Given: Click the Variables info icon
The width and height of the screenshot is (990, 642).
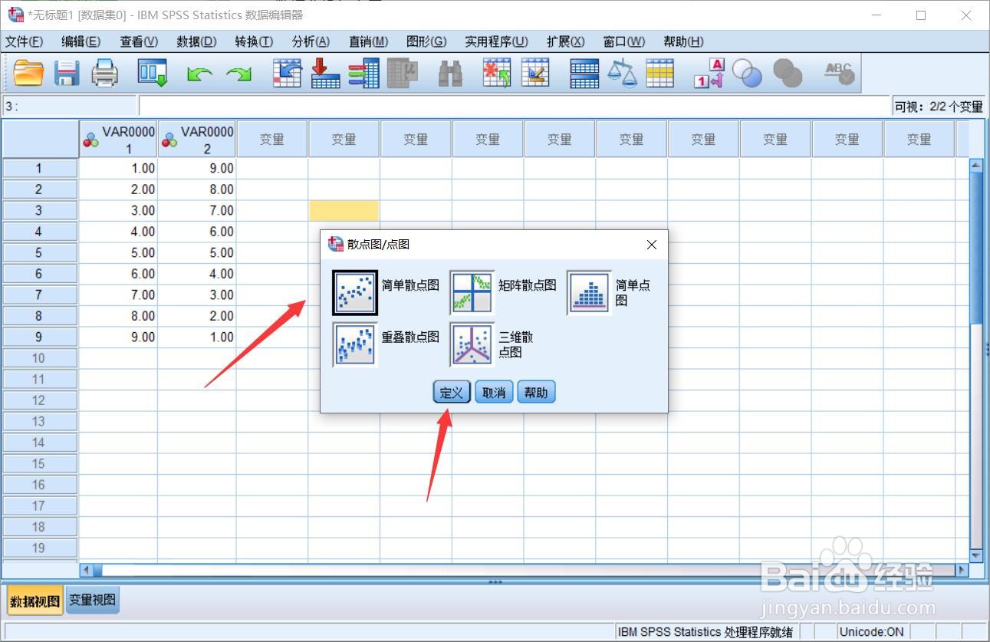Looking at the screenshot, I should (x=363, y=74).
